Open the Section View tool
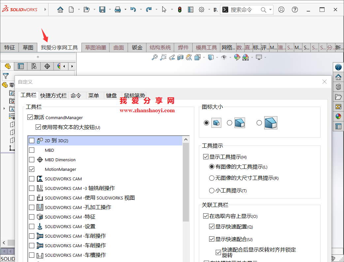This screenshot has height=262, width=344. tap(181, 57)
